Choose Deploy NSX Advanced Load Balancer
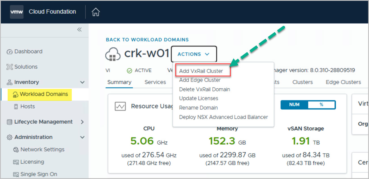 click(x=223, y=117)
